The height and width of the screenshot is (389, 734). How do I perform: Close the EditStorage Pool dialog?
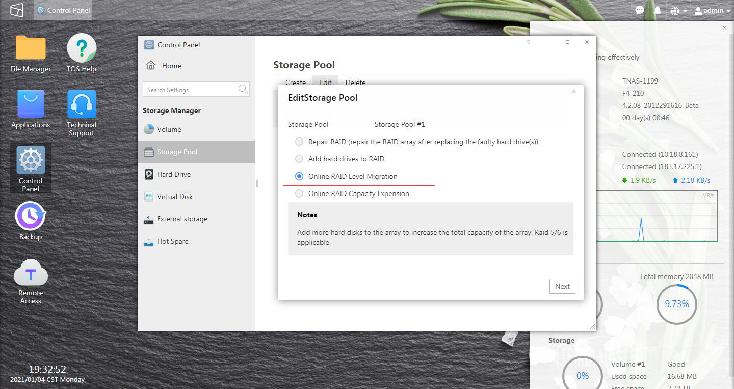click(574, 92)
